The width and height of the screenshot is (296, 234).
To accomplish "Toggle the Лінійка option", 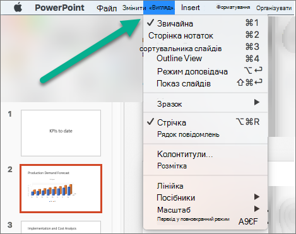I will pos(205,186).
